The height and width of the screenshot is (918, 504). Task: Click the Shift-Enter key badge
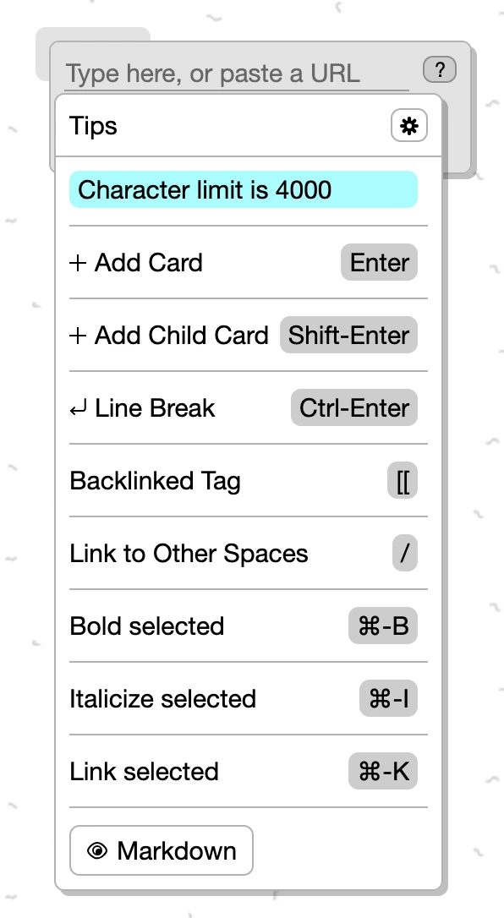pos(348,335)
